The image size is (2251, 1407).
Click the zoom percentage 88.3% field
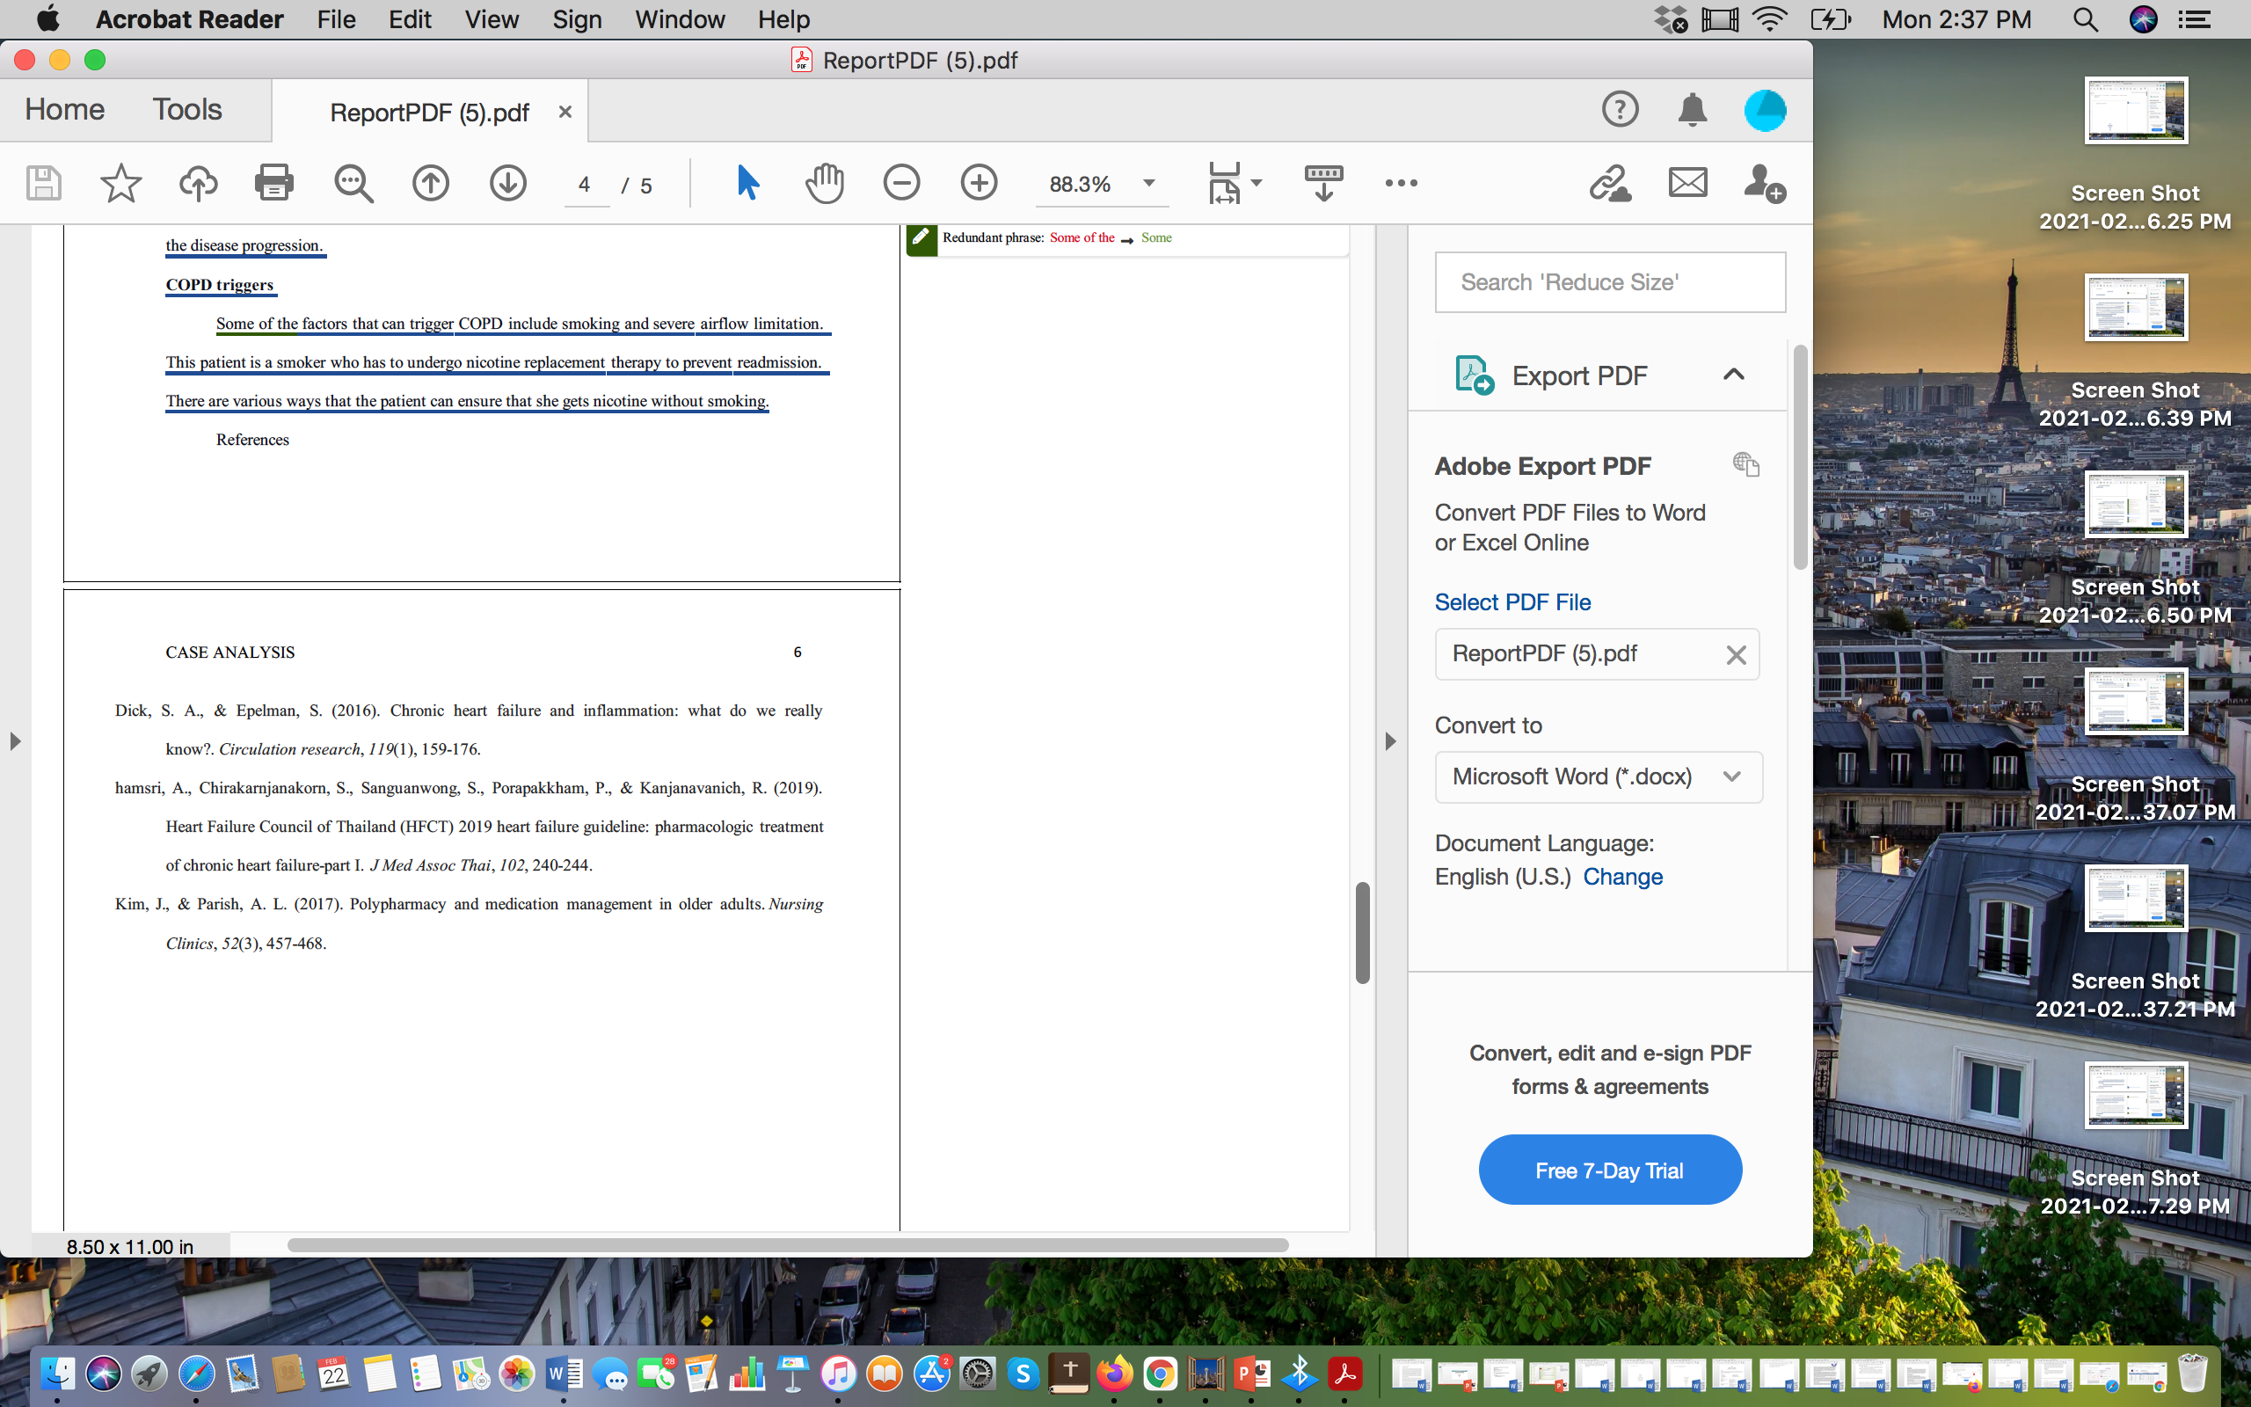[x=1081, y=185]
